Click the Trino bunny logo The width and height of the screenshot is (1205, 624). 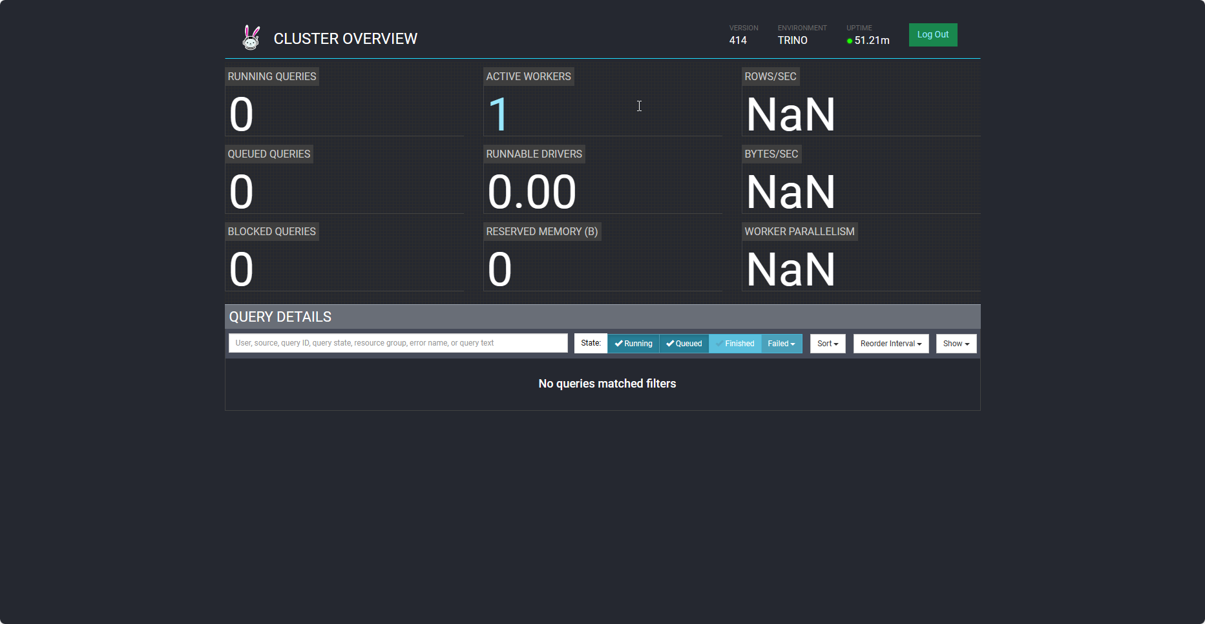point(251,37)
